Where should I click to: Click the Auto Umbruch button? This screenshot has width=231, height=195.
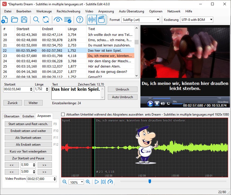(x=122, y=97)
